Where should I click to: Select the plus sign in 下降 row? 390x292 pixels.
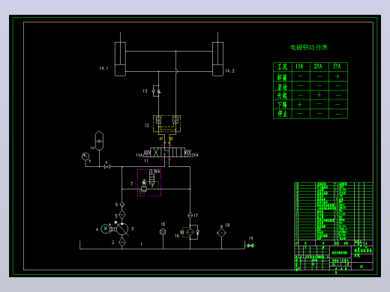(300, 105)
